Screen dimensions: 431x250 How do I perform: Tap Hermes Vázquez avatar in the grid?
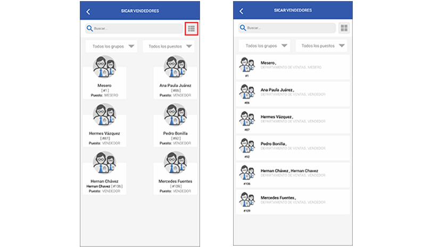pos(104,115)
